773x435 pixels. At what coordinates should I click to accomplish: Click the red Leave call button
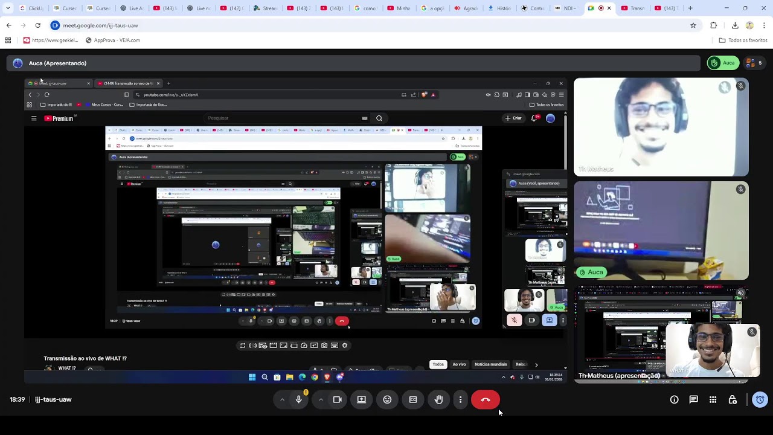click(x=486, y=399)
